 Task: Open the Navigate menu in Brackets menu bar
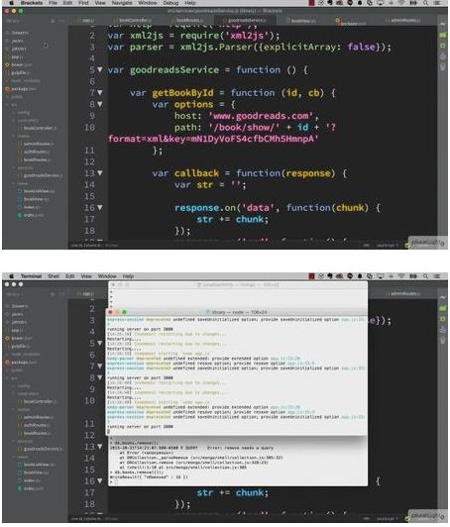[x=122, y=3]
